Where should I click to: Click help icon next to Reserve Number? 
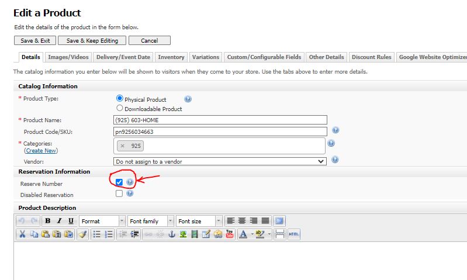[130, 182]
